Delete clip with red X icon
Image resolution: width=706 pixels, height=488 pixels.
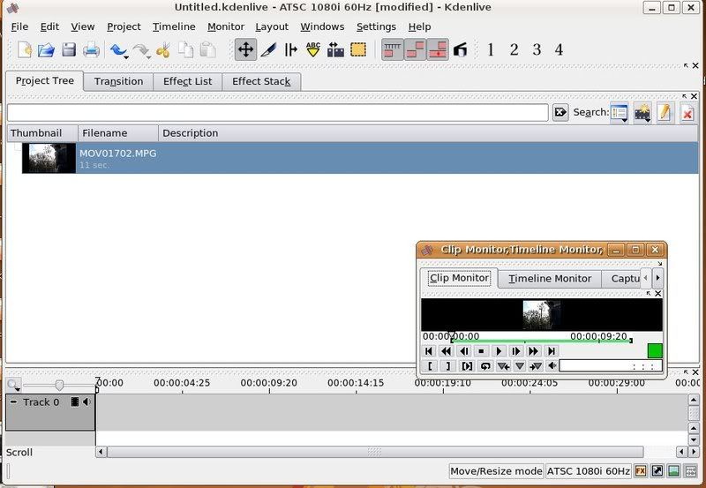pyautogui.click(x=687, y=113)
